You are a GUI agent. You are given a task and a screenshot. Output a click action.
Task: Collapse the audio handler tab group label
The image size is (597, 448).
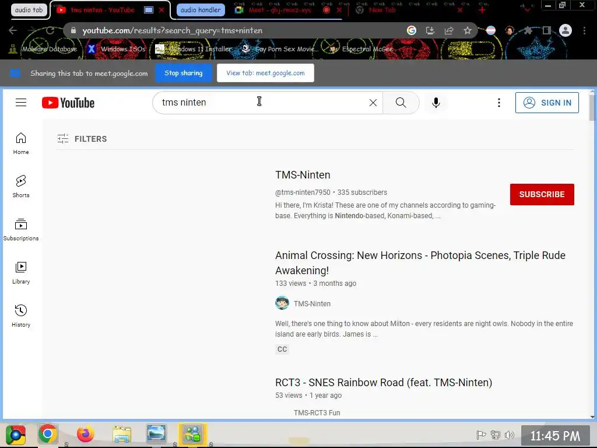click(201, 10)
